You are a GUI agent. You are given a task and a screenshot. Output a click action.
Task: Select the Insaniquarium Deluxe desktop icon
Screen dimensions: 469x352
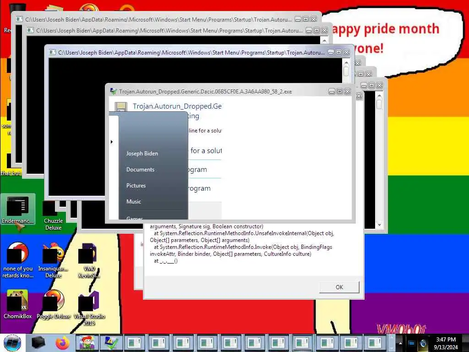tap(53, 260)
